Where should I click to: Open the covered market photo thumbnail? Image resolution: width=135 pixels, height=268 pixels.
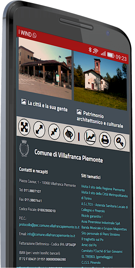45,68
